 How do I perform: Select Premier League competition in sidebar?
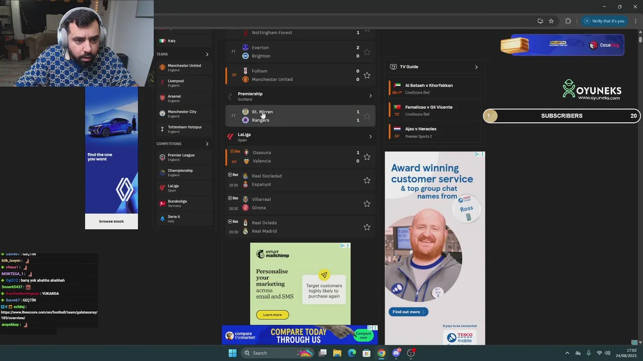coord(184,157)
